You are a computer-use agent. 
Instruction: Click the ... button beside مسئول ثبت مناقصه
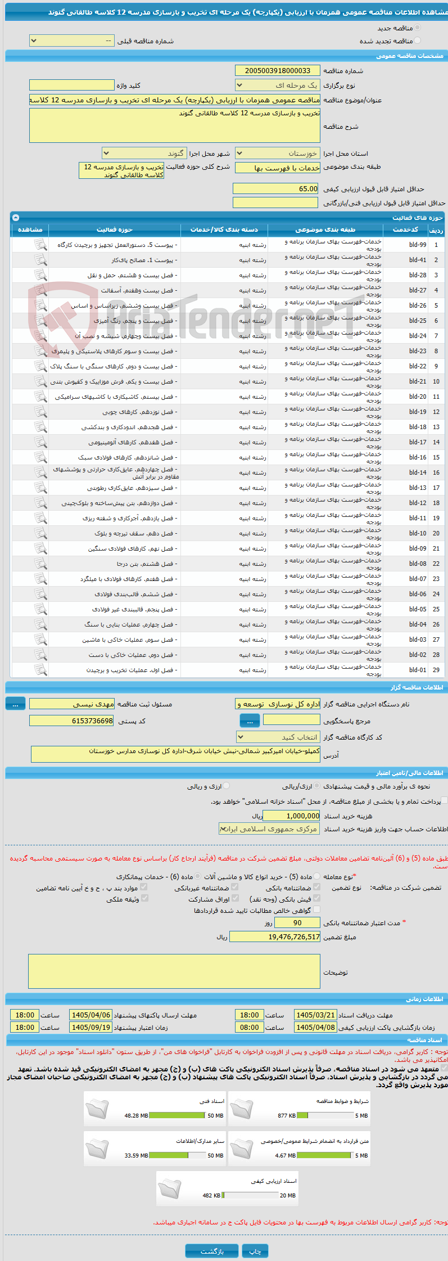15,704
